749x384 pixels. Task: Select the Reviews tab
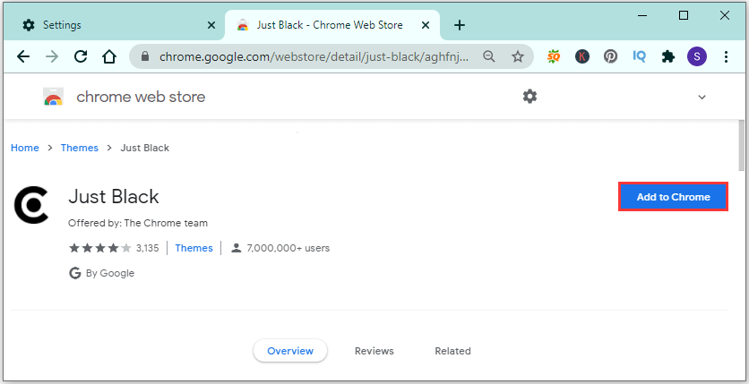tap(374, 351)
